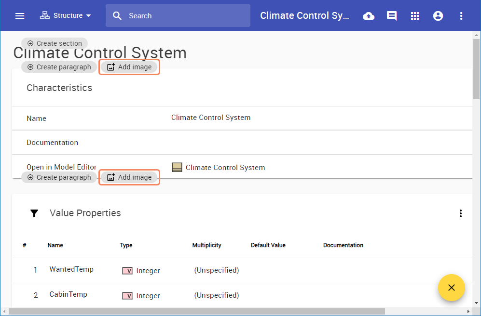The width and height of the screenshot is (481, 316).
Task: Click the cloud upload icon
Action: coord(369,16)
